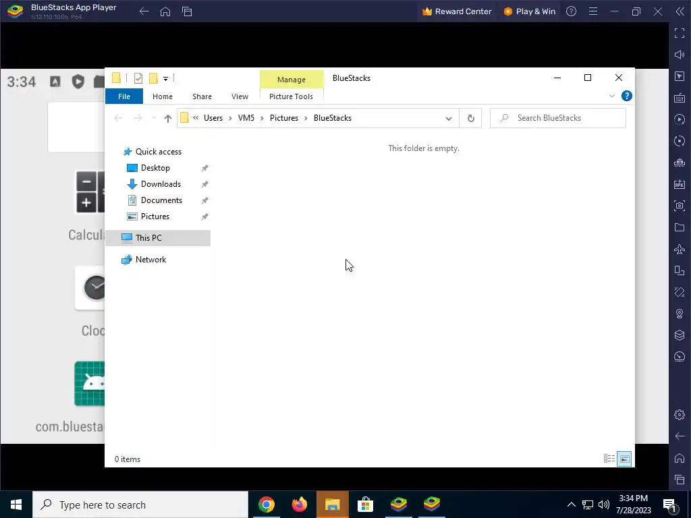Expand chevron after Users in address bar
The image size is (691, 518).
tap(230, 118)
